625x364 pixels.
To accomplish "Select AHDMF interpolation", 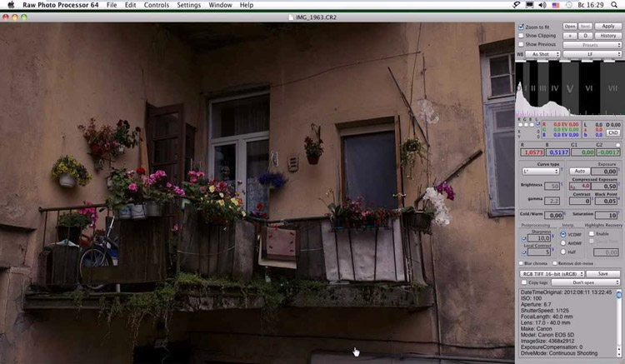I will click(x=563, y=243).
